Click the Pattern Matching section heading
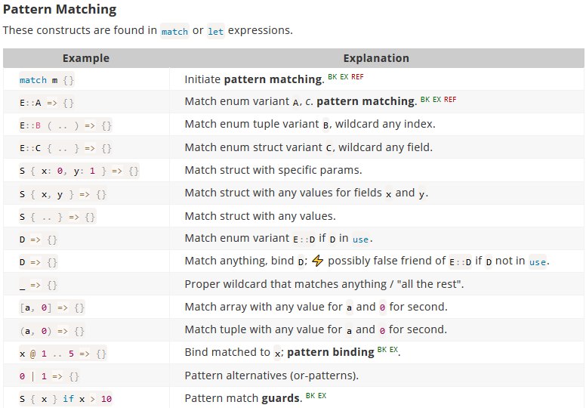 [x=60, y=10]
